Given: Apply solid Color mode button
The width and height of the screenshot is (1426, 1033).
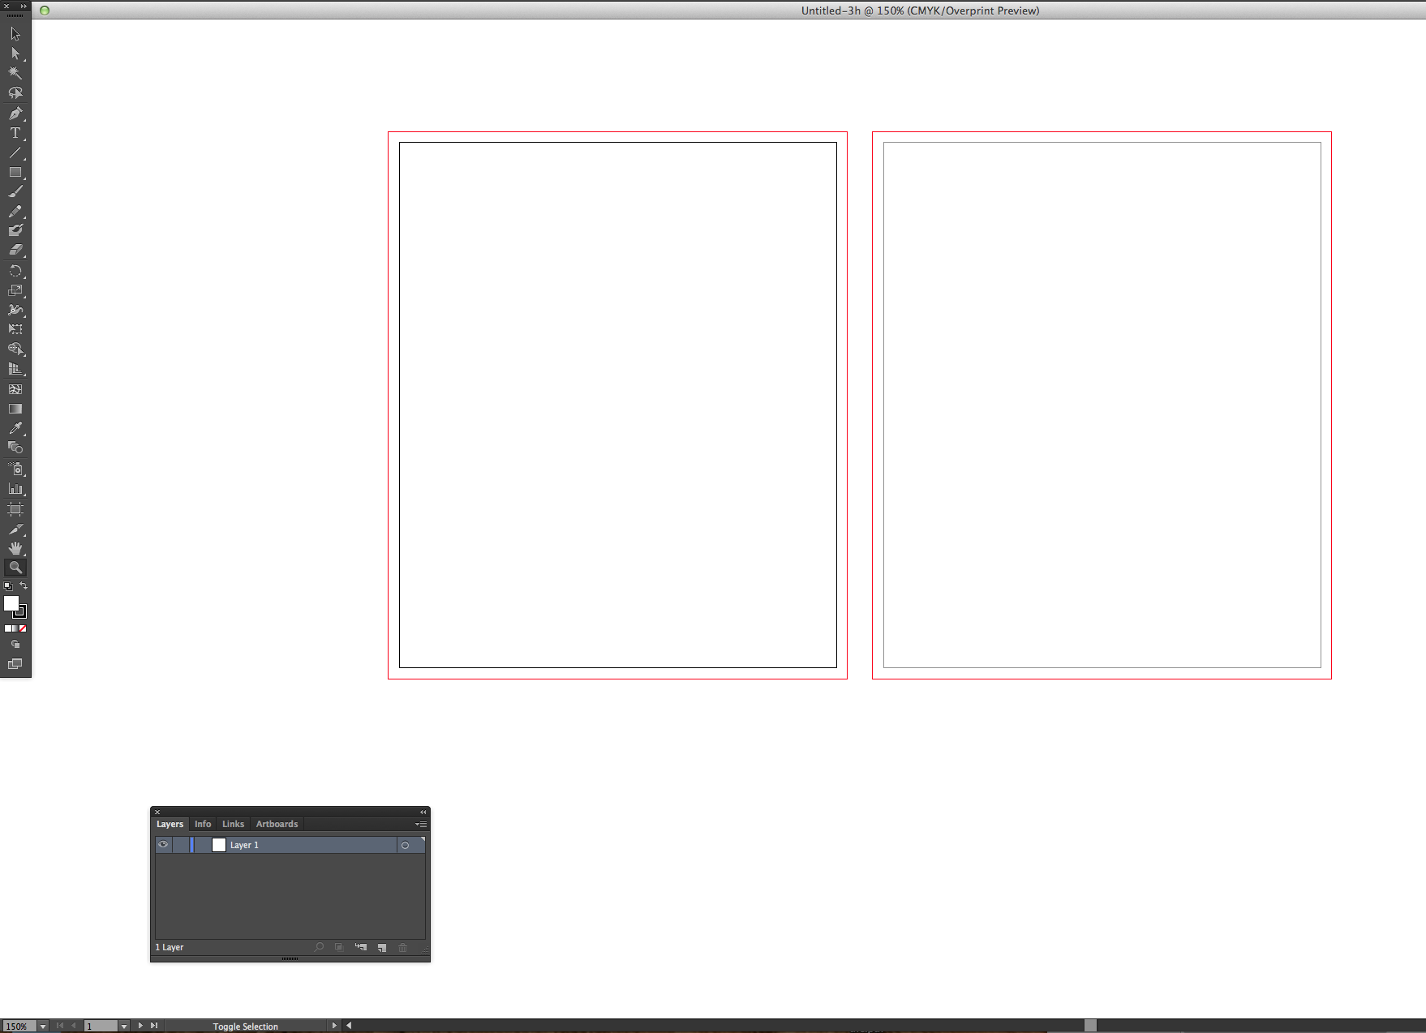Looking at the screenshot, I should pos(7,628).
